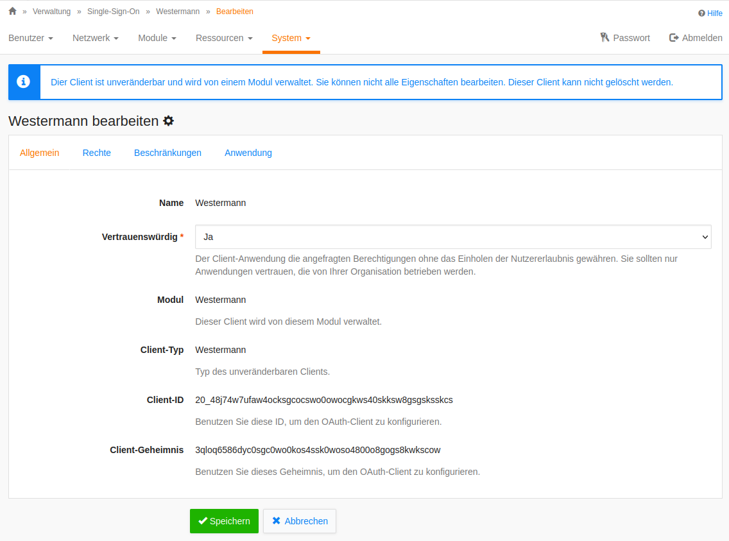Click the Abmelden logout icon

point(674,38)
